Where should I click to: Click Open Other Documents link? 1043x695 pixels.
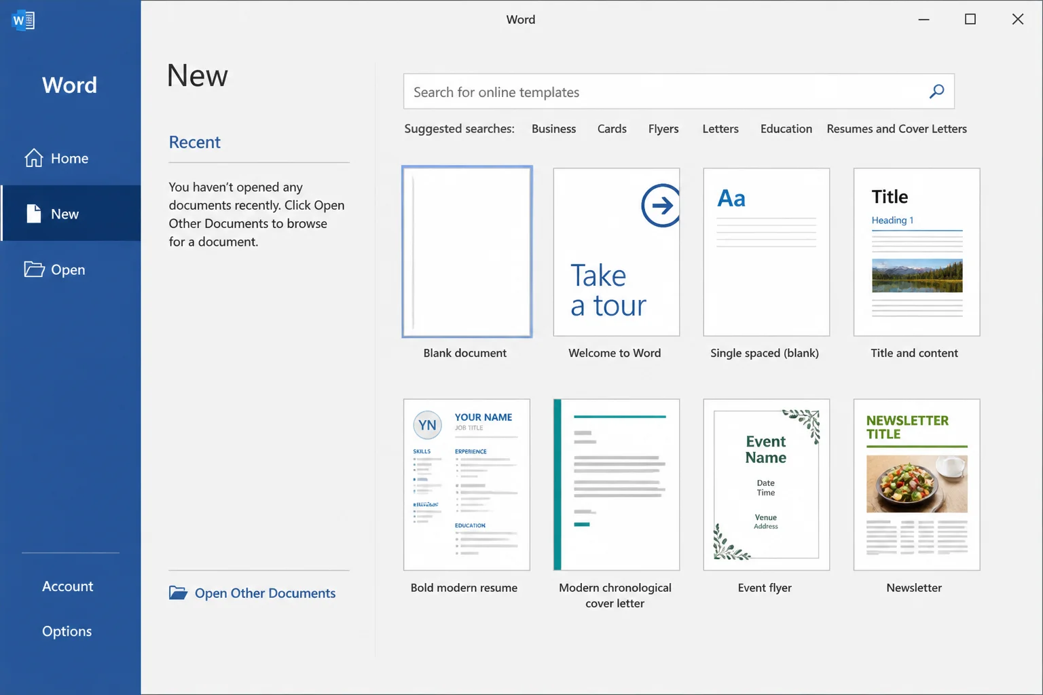pos(265,593)
